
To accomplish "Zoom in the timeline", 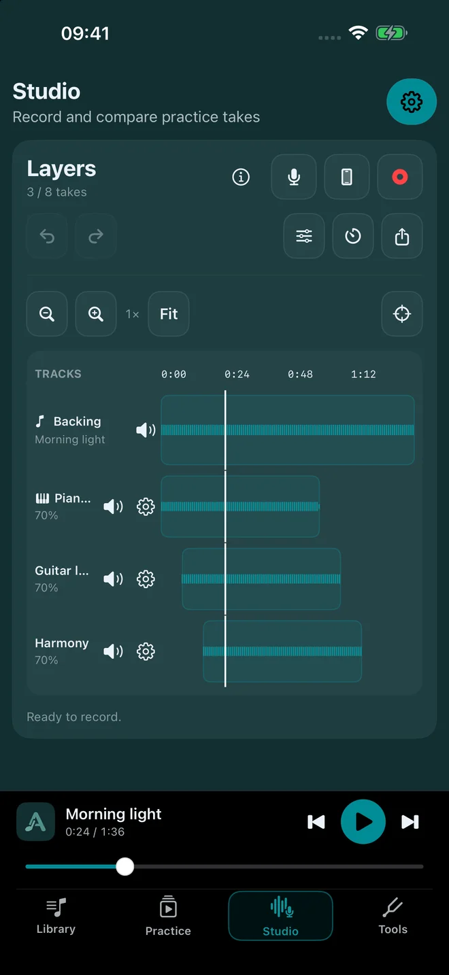I will coord(96,313).
